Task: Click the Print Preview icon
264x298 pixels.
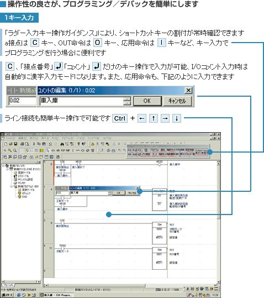Action: tap(27, 144)
